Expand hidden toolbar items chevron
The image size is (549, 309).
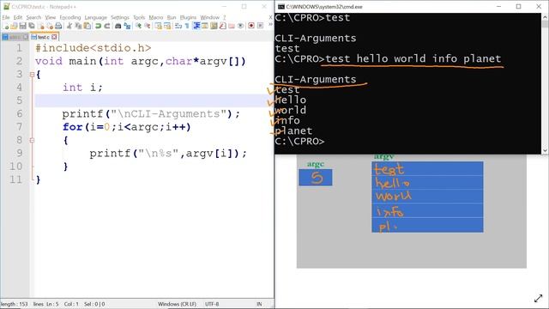(270, 25)
